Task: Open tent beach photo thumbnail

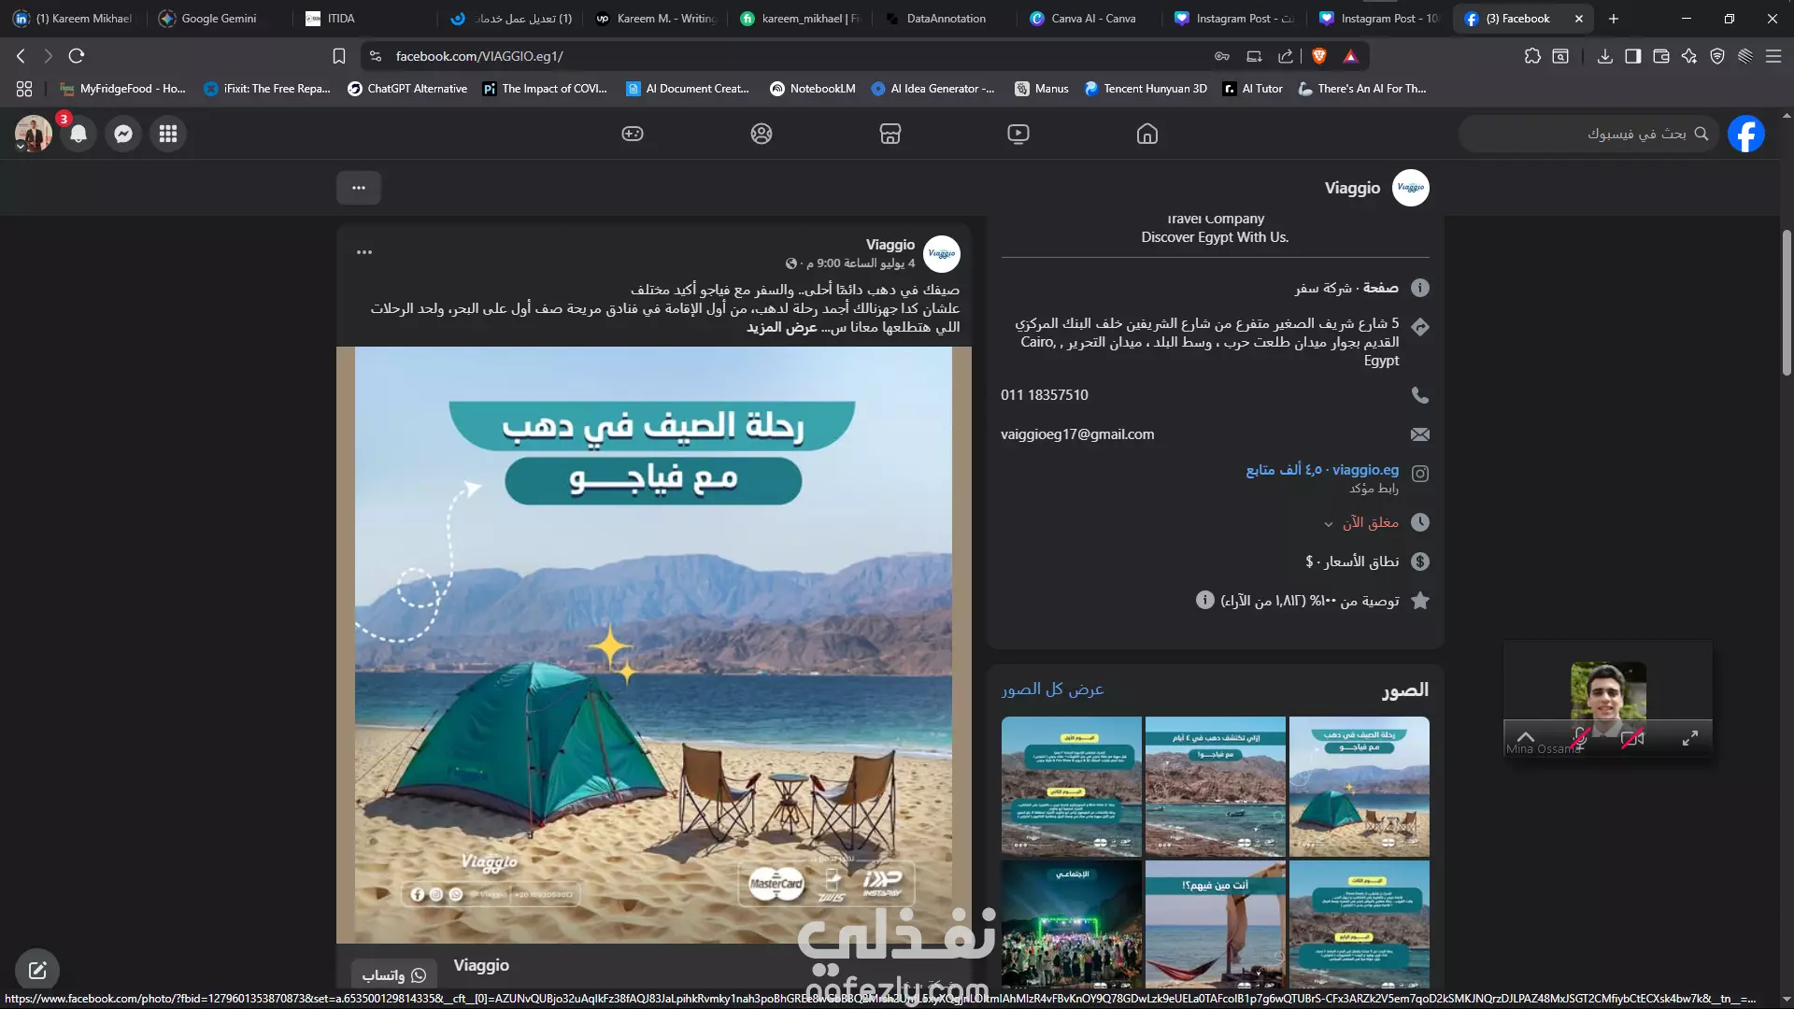Action: (1360, 787)
